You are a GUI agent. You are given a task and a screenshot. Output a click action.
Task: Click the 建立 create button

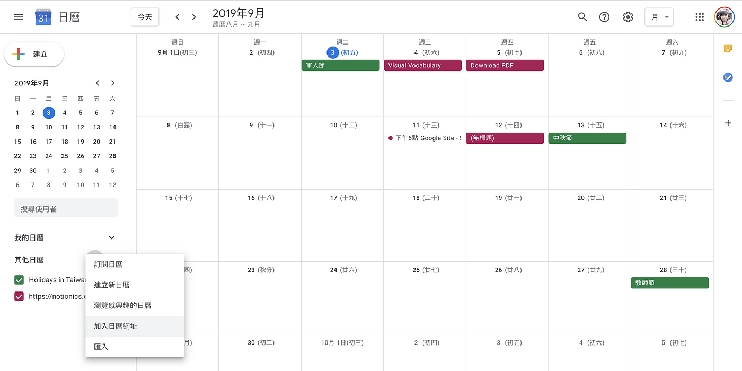click(x=34, y=54)
